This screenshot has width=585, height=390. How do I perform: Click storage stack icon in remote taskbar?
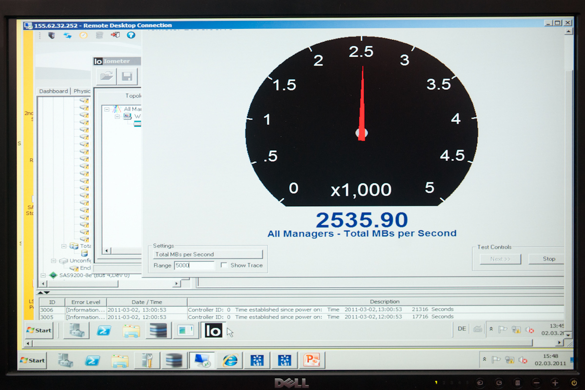[158, 330]
